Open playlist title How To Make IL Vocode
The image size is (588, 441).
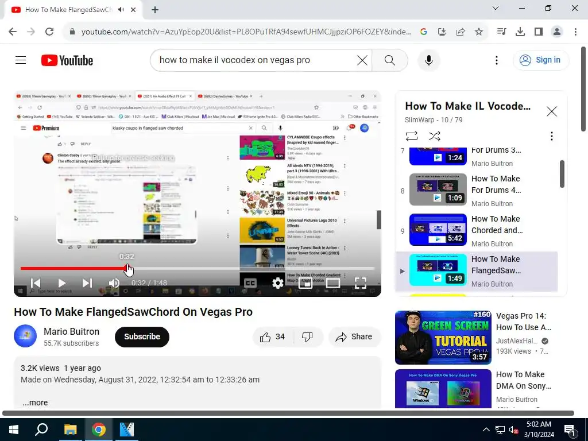click(467, 106)
